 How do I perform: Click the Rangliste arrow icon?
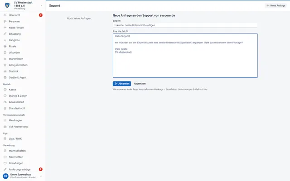click(5, 40)
